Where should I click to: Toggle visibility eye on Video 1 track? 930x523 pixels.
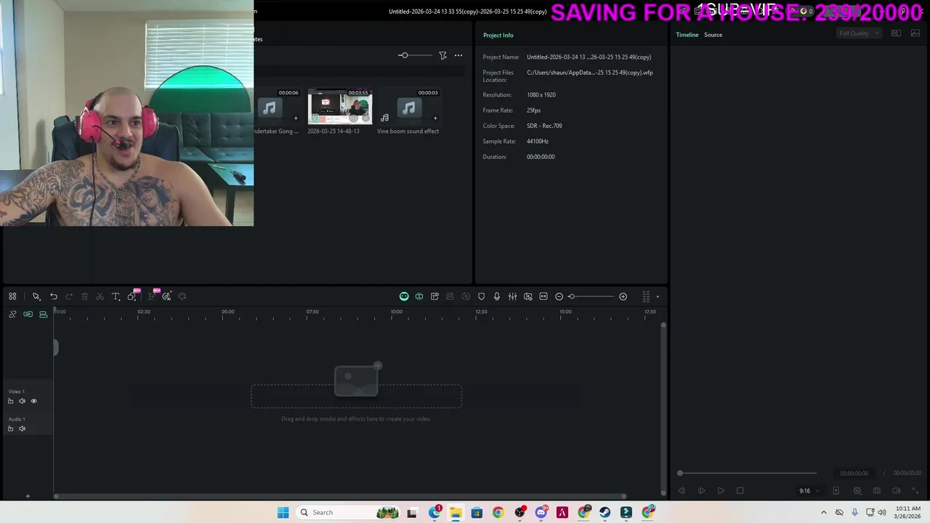point(33,401)
